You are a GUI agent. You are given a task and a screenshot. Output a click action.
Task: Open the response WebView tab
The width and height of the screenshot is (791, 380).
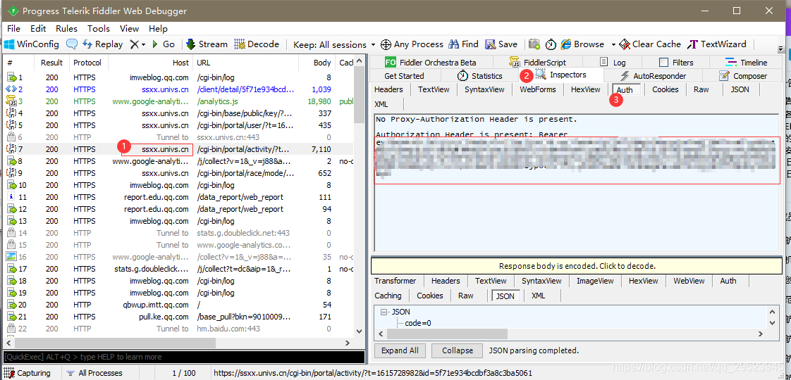point(689,281)
